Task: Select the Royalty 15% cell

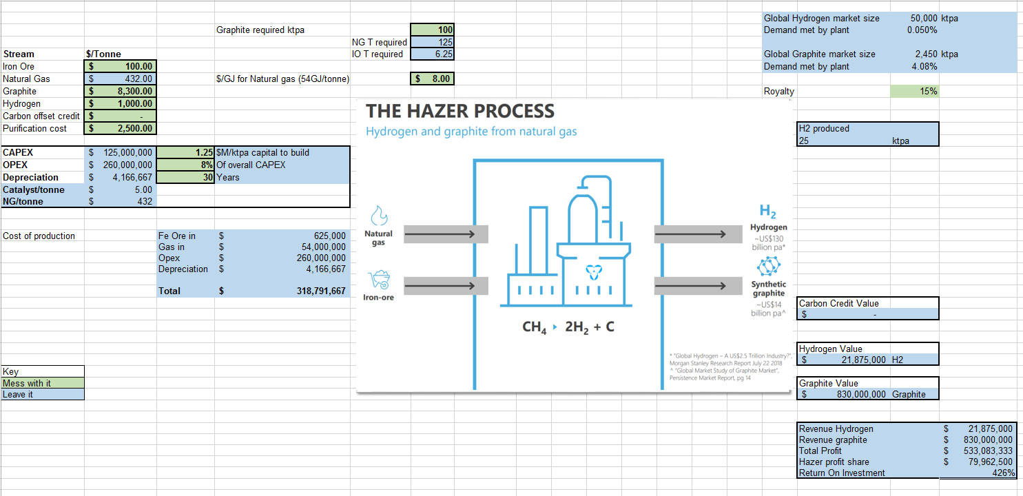Action: (915, 91)
